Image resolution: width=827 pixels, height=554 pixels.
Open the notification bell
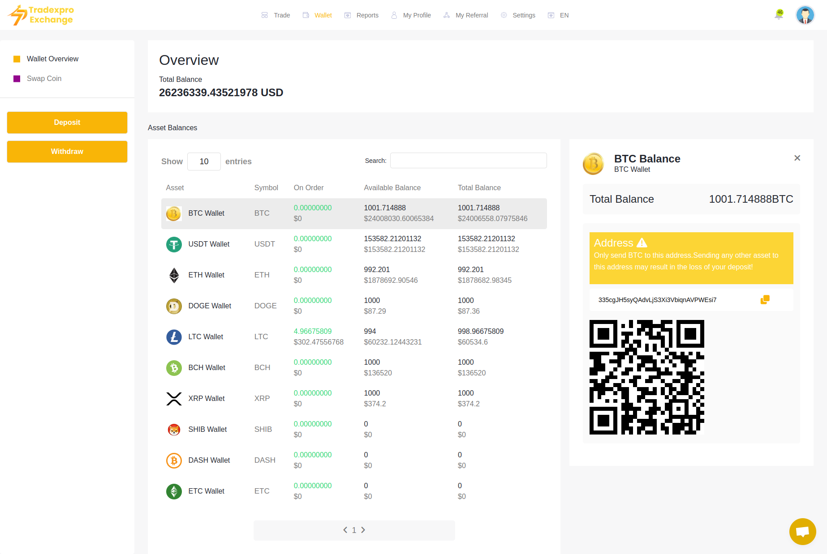[x=779, y=15]
